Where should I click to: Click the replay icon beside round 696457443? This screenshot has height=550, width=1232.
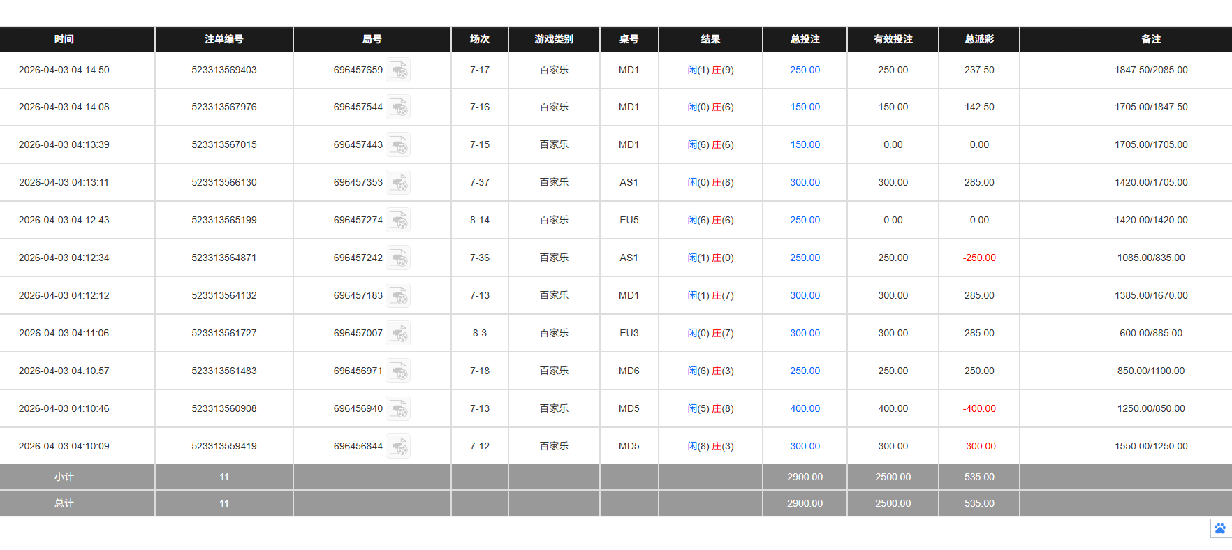point(398,145)
